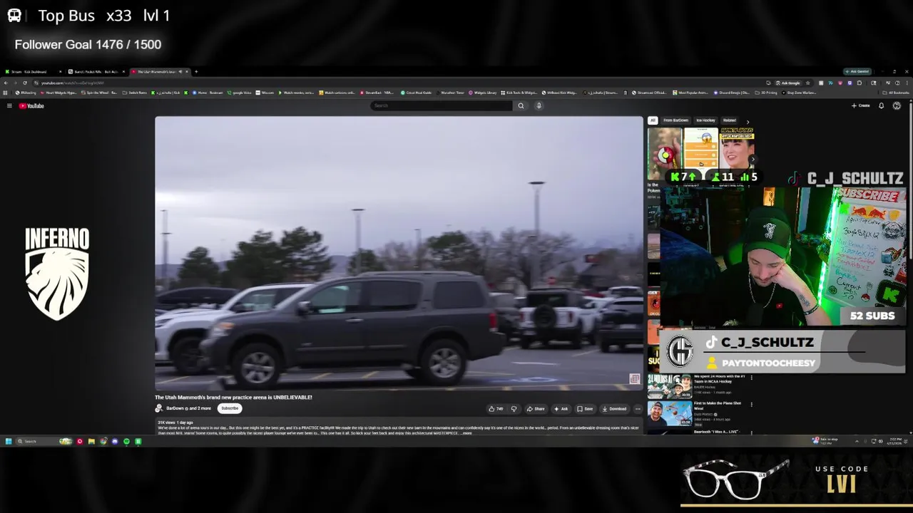
Task: Go back with the browser back arrow
Action: 6,83
